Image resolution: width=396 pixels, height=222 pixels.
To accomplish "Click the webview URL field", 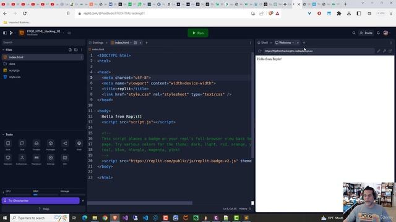I will pos(319,51).
